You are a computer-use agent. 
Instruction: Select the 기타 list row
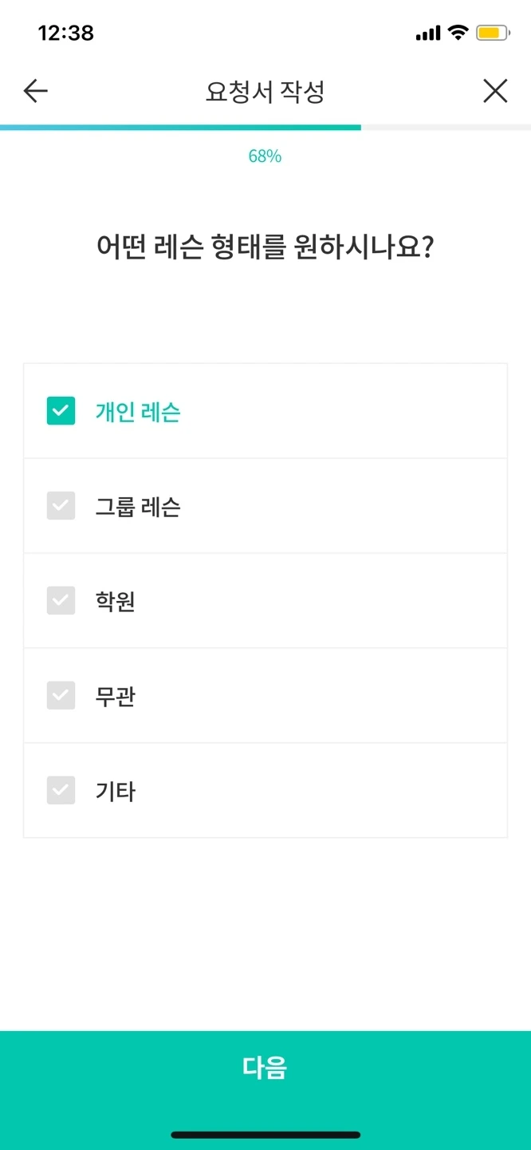click(265, 790)
